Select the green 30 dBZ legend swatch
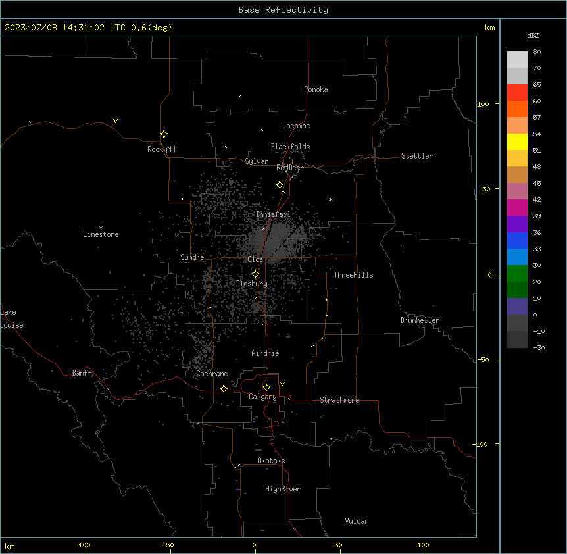Screen dimensions: 567x554 [517, 273]
